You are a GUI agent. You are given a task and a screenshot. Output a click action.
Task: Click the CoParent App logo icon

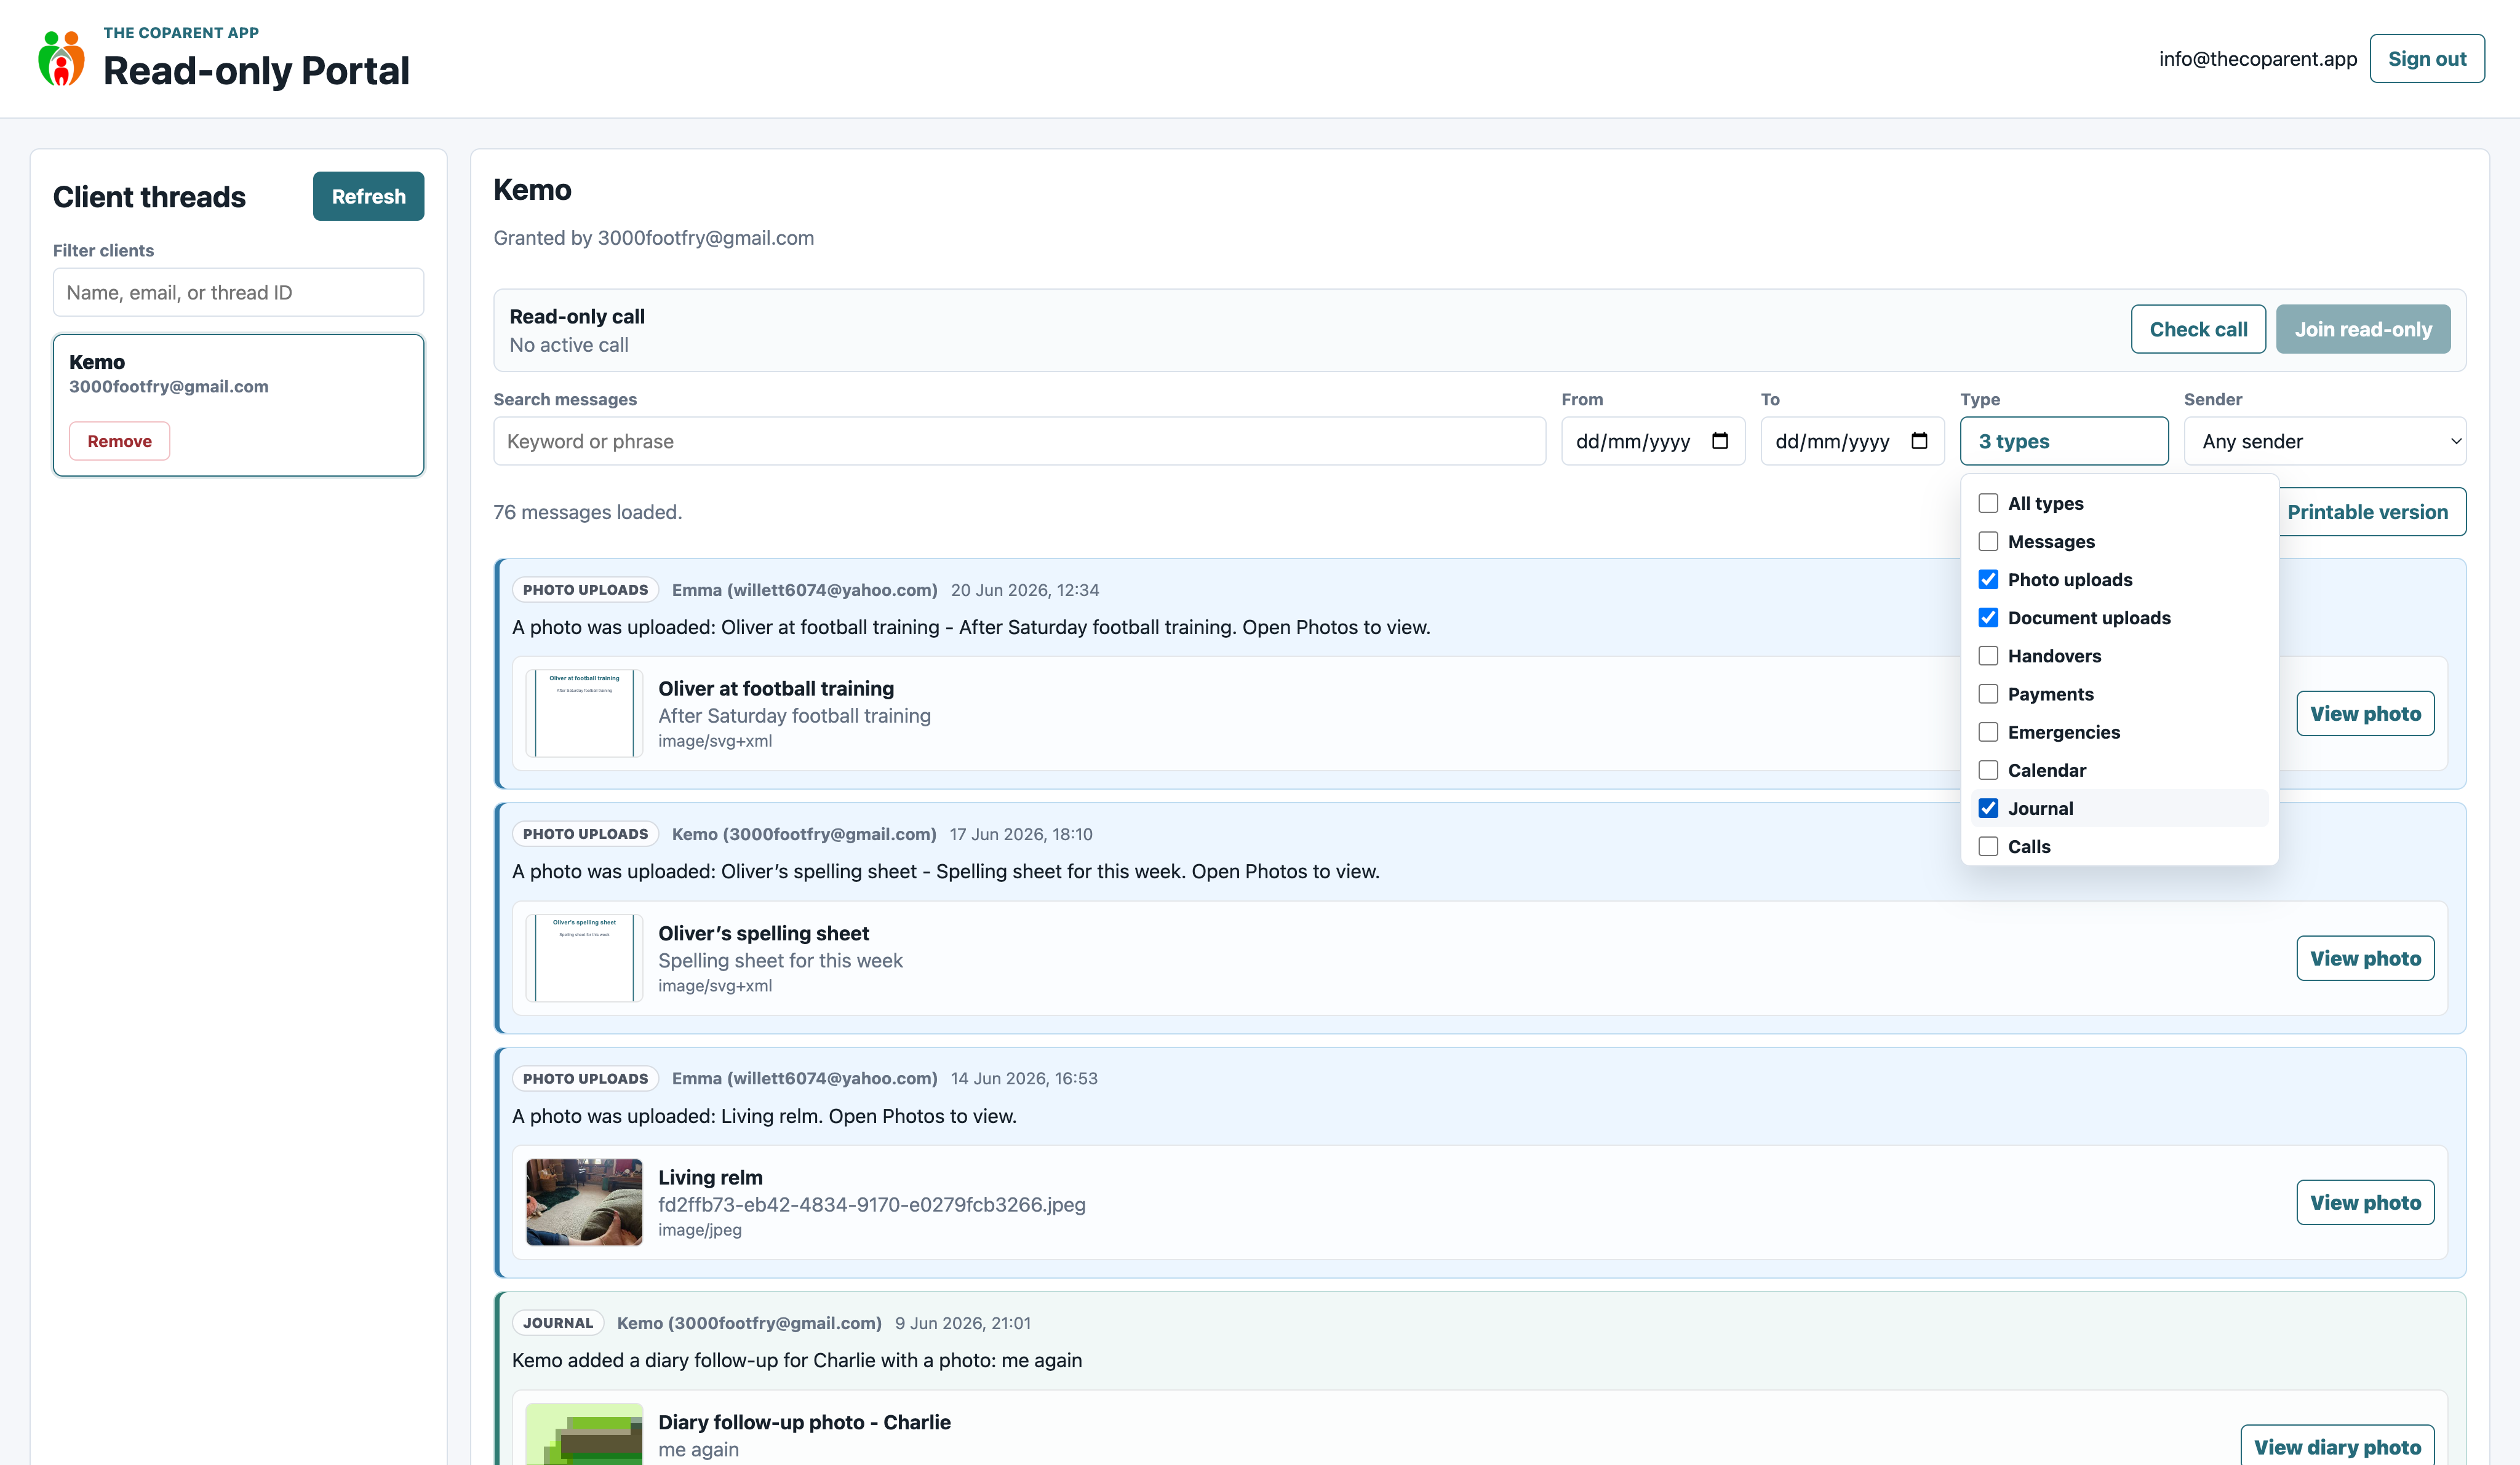[61, 58]
